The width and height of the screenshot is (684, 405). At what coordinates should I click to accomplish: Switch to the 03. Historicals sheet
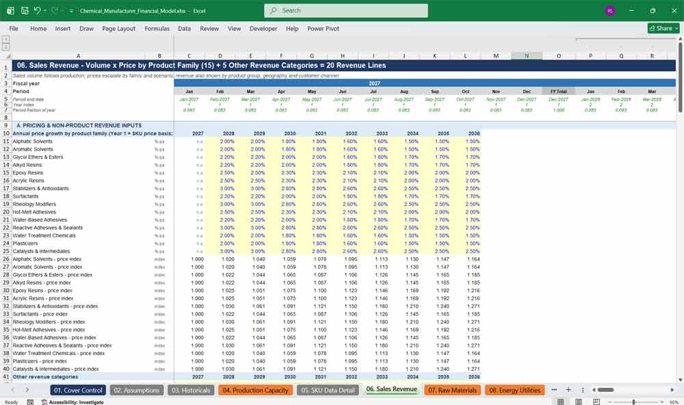[191, 390]
